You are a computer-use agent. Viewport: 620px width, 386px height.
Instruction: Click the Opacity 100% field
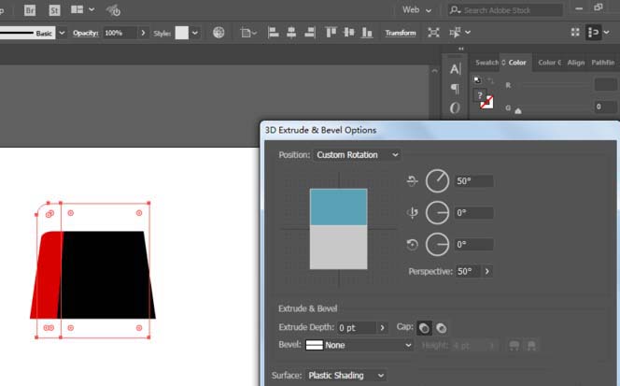tap(120, 33)
